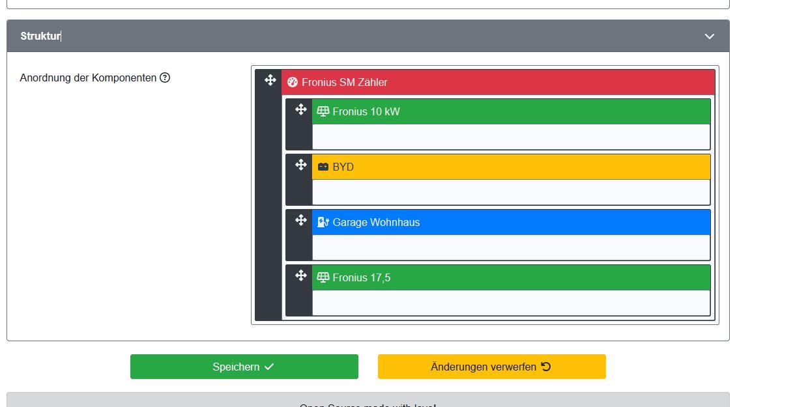Select the Fronius 10 kW component row
This screenshot has width=795, height=407.
tap(511, 111)
